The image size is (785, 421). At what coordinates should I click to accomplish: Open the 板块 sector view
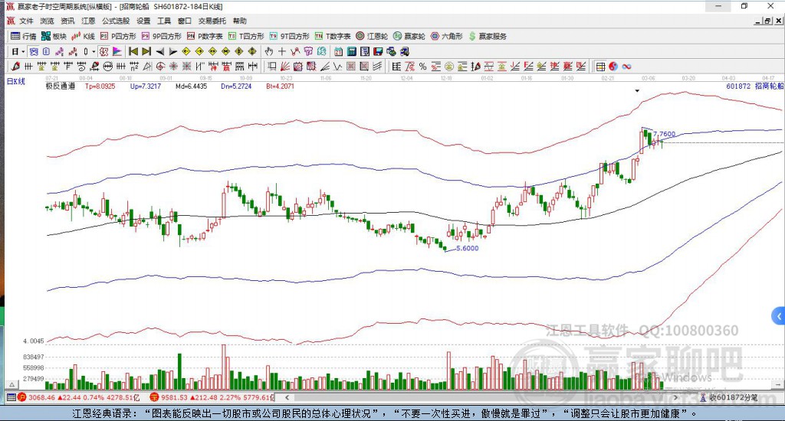54,36
